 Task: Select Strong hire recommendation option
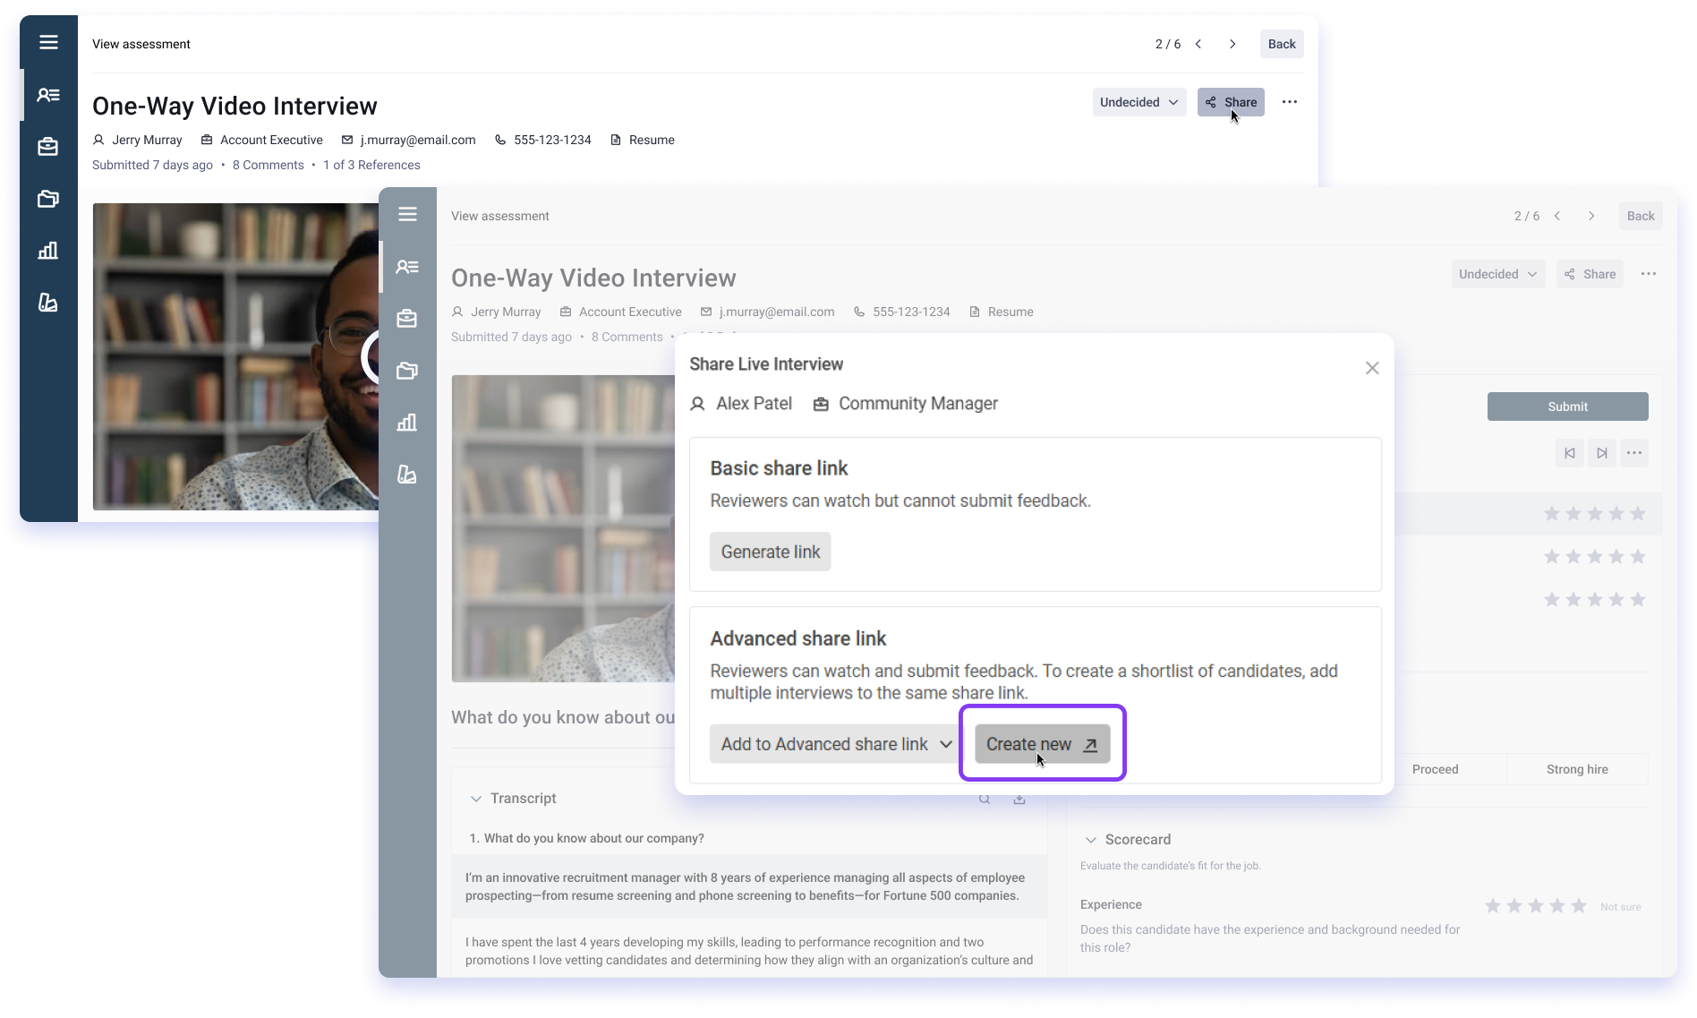click(x=1577, y=769)
